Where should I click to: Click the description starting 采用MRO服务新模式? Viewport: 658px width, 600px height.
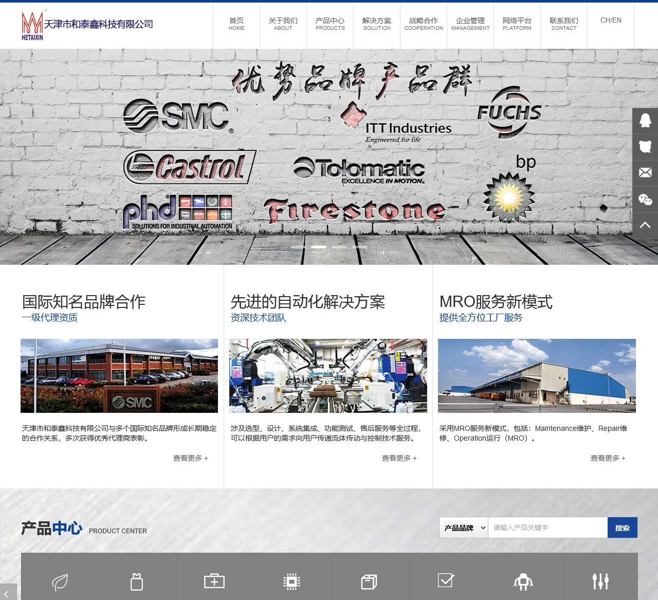pyautogui.click(x=533, y=433)
